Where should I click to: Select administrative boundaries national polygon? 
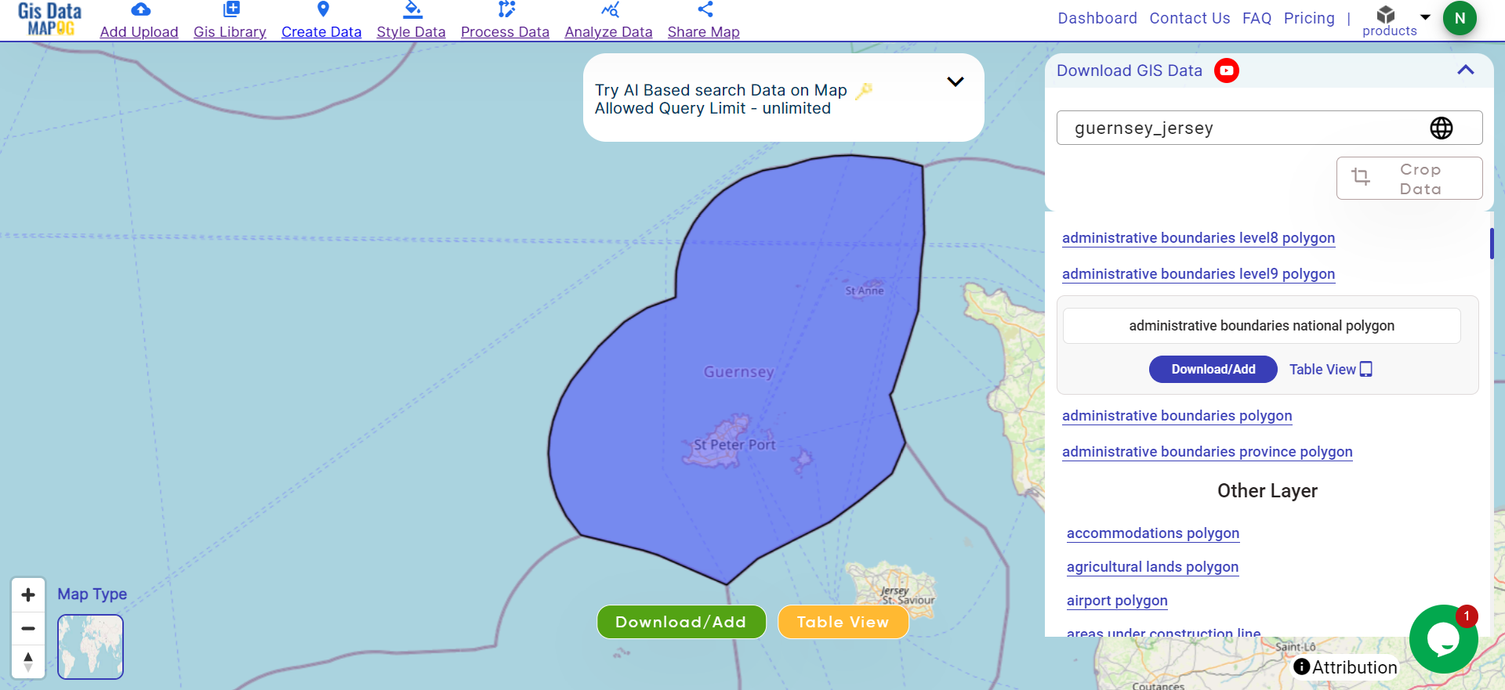1262,326
